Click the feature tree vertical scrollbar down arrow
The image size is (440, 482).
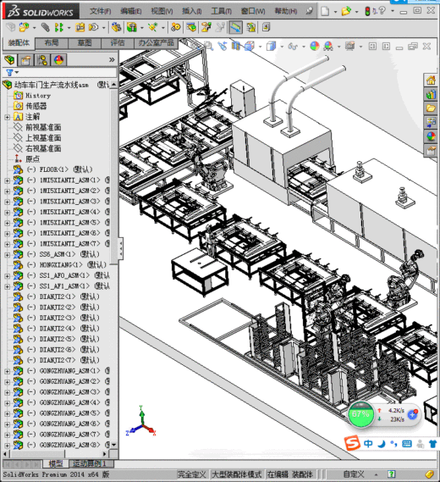114,445
